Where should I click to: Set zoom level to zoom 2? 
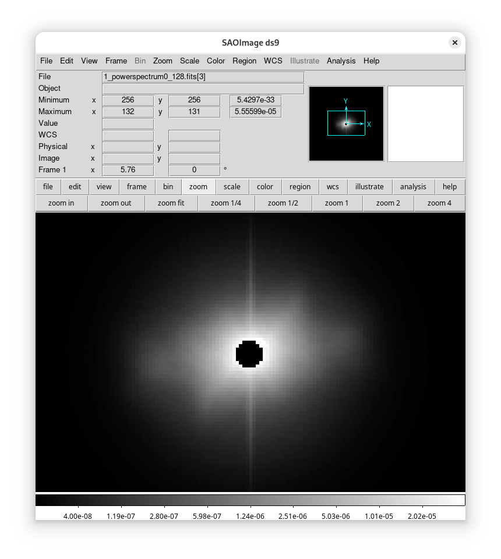click(x=388, y=203)
